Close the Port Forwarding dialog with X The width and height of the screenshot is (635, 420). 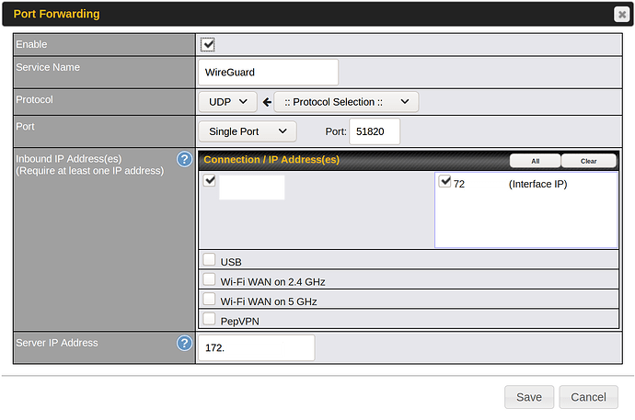pos(622,14)
